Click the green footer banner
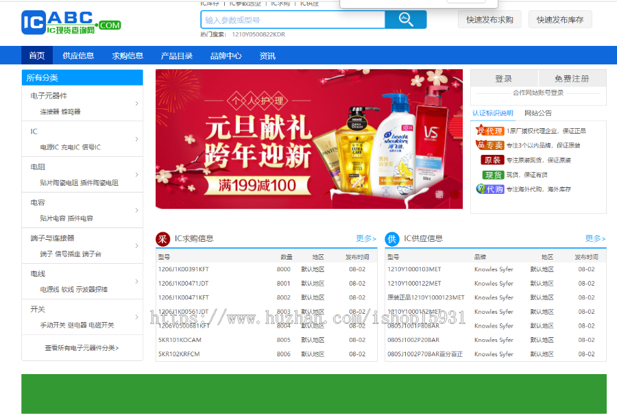 (313, 394)
